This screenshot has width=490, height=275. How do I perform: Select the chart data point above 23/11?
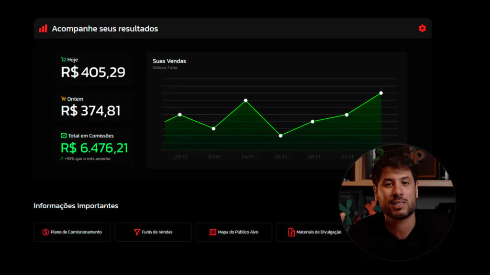[213, 128]
